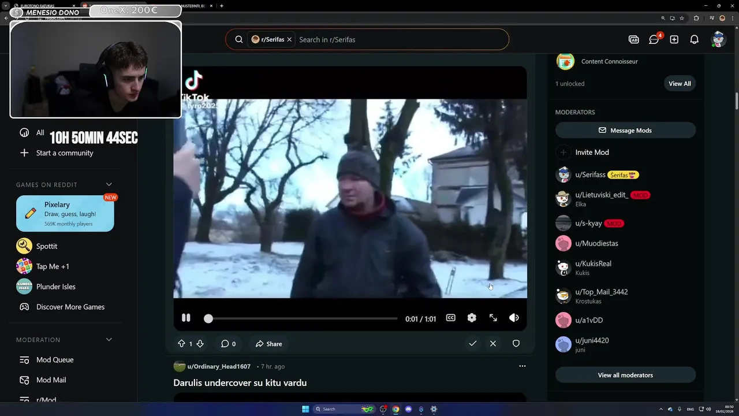739x416 pixels.
Task: Open Reddit chat messages
Action: 654,39
